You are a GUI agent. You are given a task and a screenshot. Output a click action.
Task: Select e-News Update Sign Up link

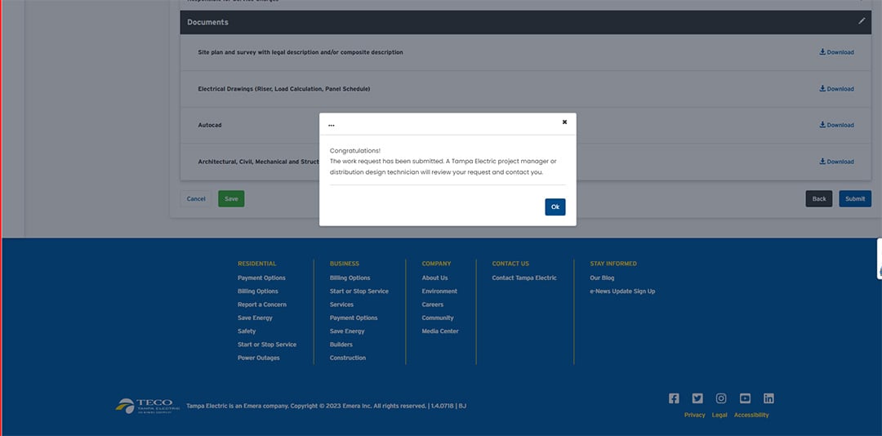tap(622, 291)
